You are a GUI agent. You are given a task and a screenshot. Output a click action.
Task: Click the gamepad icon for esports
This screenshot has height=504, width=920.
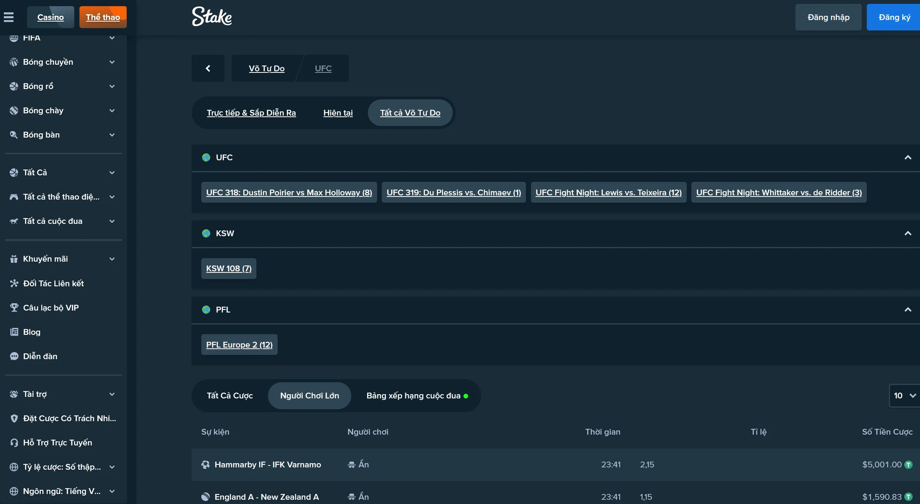[14, 197]
